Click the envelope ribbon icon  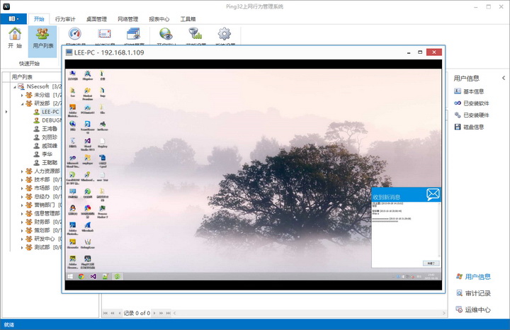[104, 34]
